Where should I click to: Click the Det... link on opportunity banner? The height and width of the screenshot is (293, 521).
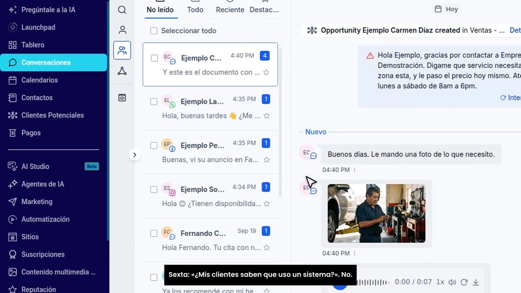[515, 30]
